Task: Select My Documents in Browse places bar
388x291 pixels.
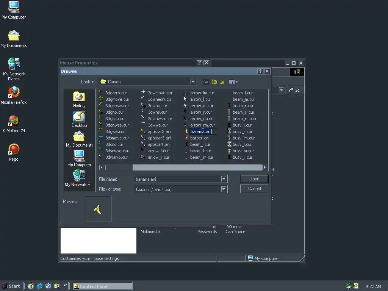Action: (79, 139)
